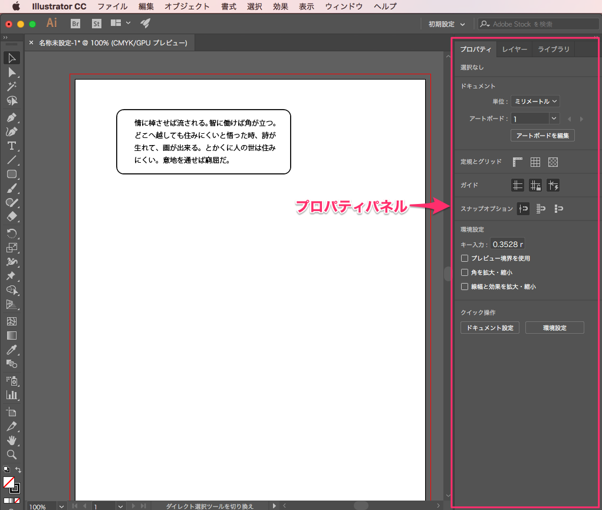Open the 単位 ミリメートル dropdown

[535, 101]
